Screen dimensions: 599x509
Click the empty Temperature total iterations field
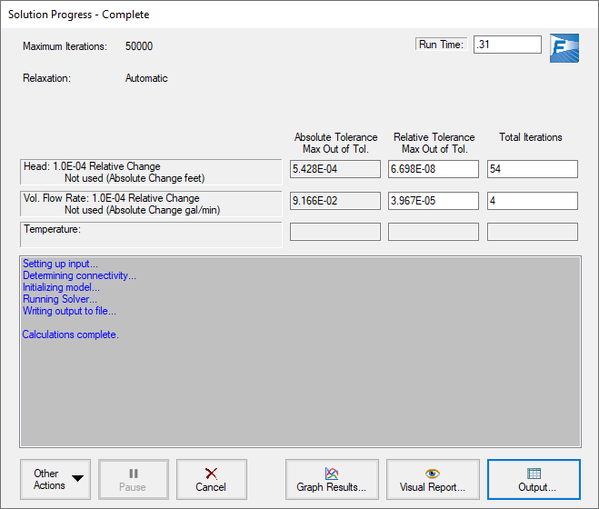click(532, 232)
